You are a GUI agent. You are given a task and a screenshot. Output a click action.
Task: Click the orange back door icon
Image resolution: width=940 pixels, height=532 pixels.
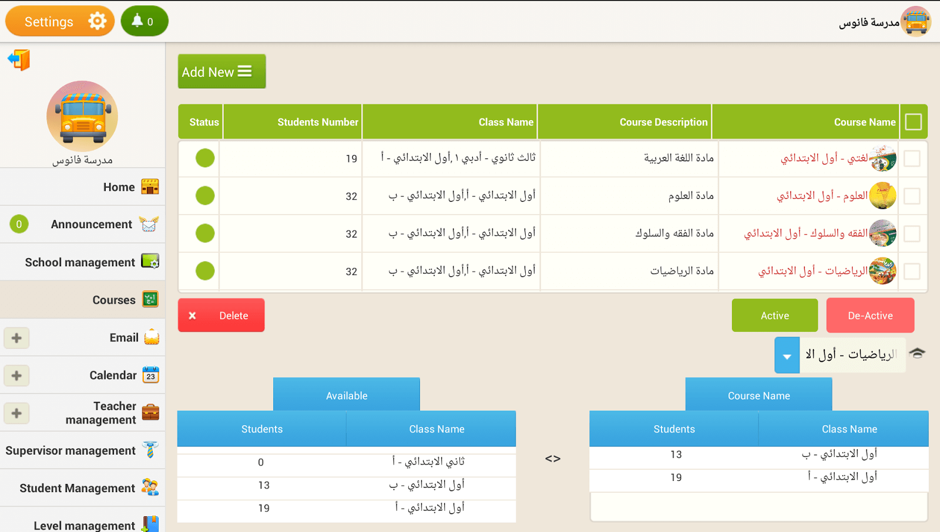pos(19,60)
